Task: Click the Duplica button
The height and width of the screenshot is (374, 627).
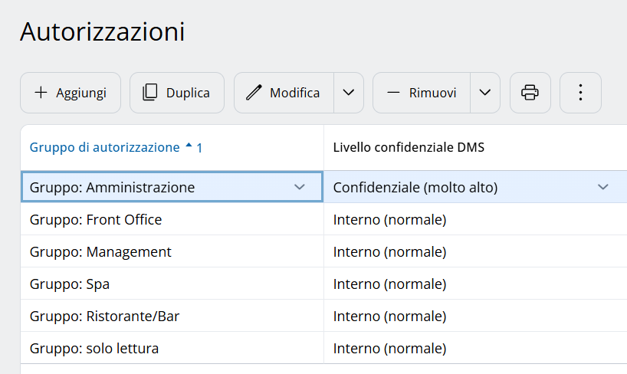Action: [177, 93]
